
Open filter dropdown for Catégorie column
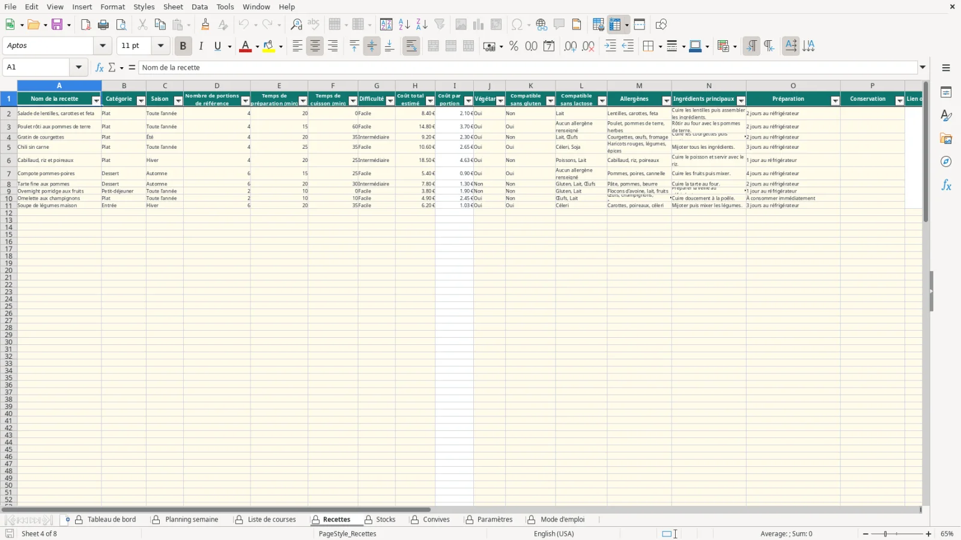[141, 101]
